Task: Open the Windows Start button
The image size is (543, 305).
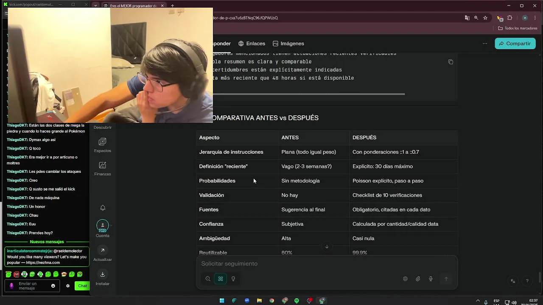Action: tap(221, 300)
